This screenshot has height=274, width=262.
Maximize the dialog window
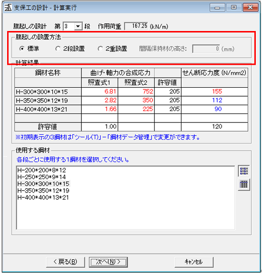[234, 7]
